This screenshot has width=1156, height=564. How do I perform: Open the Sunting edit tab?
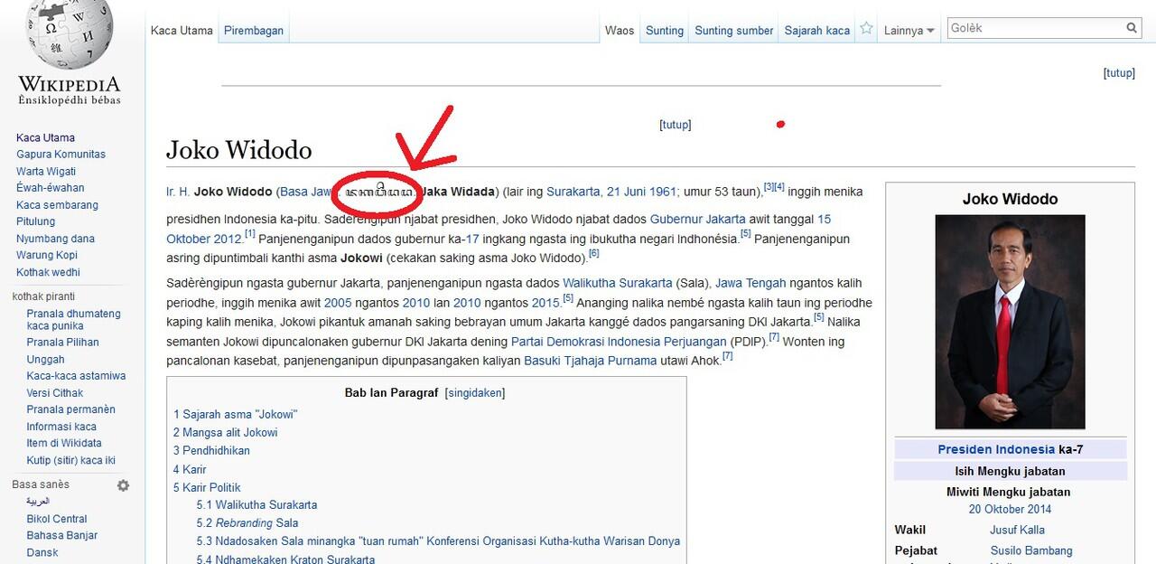click(664, 31)
